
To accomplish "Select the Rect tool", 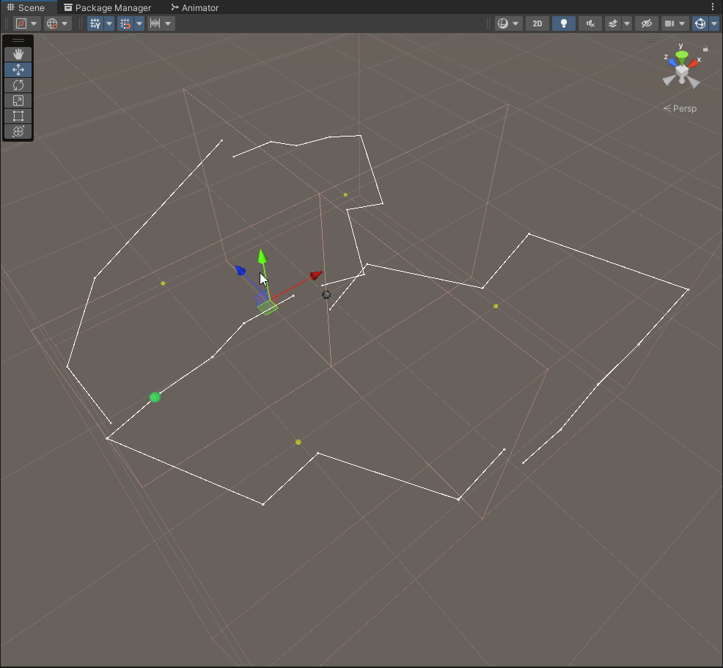I will point(18,116).
